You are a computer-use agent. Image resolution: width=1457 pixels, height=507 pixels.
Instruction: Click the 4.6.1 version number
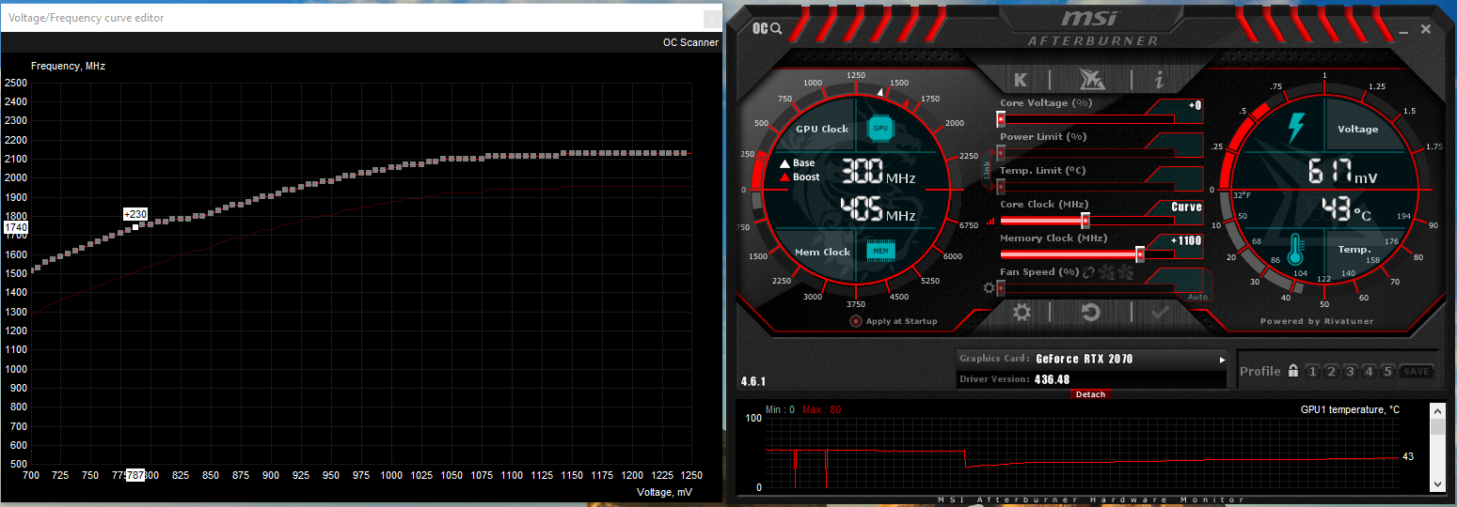[754, 382]
